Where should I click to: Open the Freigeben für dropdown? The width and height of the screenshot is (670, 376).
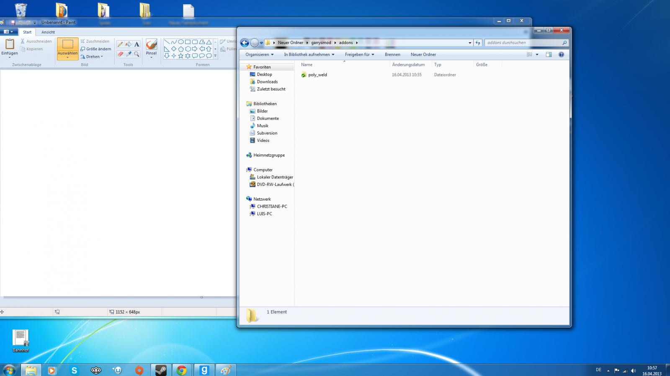pos(359,54)
